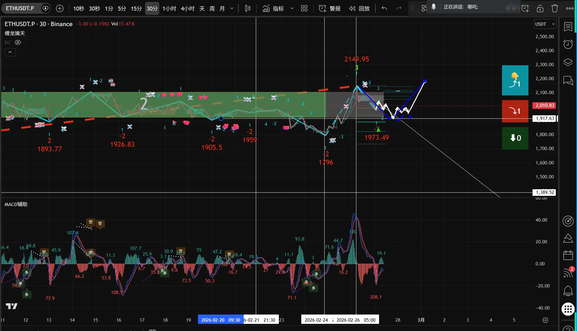This screenshot has height=331, width=577.
Task: Open the calendar sidebar panel
Action: [x=568, y=255]
